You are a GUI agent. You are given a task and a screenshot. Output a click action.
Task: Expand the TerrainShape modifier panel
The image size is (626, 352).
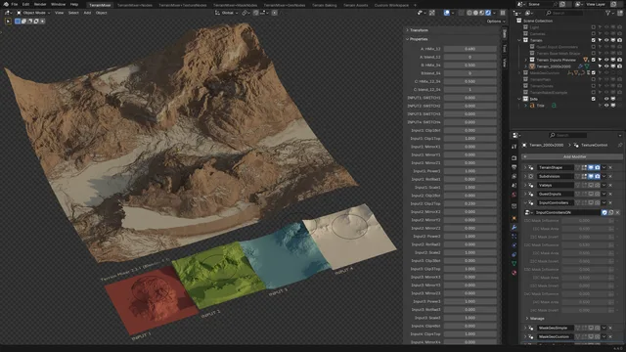coord(525,167)
